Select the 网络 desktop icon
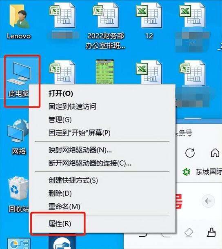 18,138
